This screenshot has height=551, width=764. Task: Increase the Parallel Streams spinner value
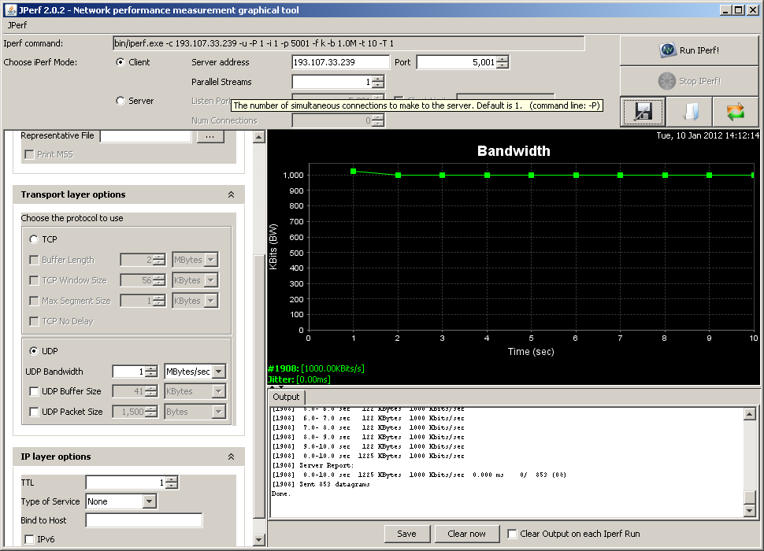click(378, 79)
